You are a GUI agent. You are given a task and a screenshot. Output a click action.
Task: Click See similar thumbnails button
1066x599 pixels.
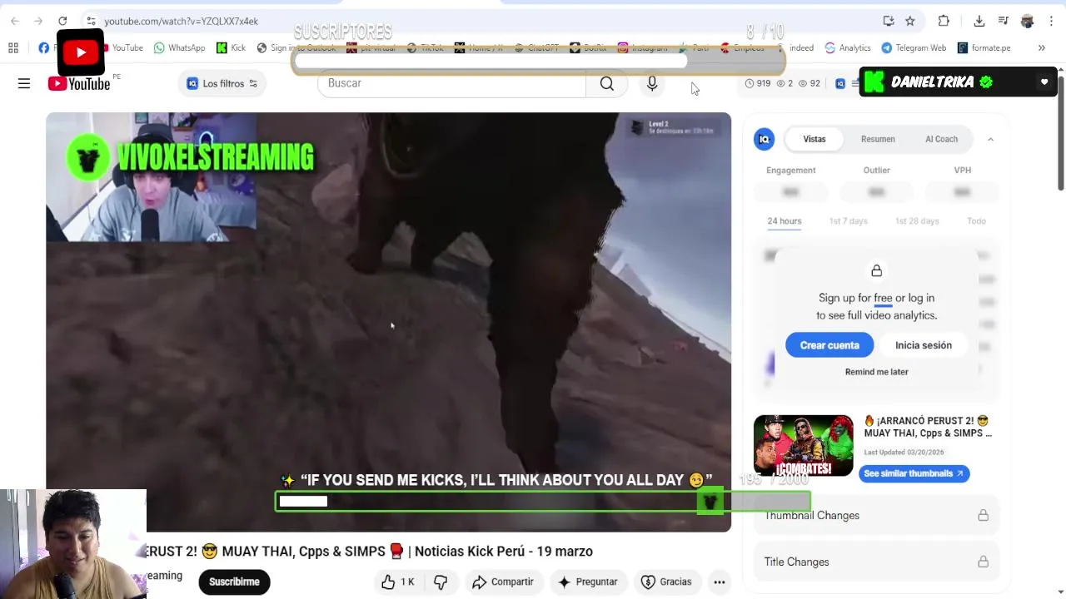(x=914, y=473)
